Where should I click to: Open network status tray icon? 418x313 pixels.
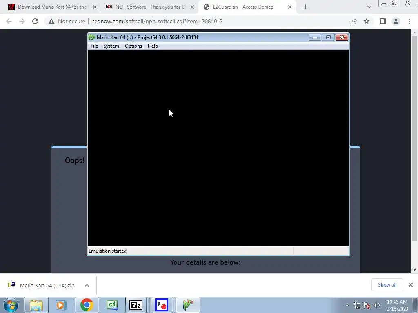click(357, 305)
